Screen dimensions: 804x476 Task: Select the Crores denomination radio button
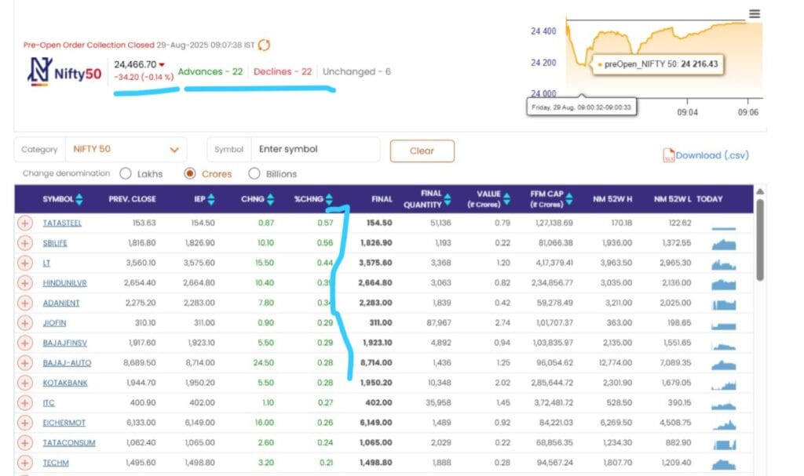[x=189, y=174]
